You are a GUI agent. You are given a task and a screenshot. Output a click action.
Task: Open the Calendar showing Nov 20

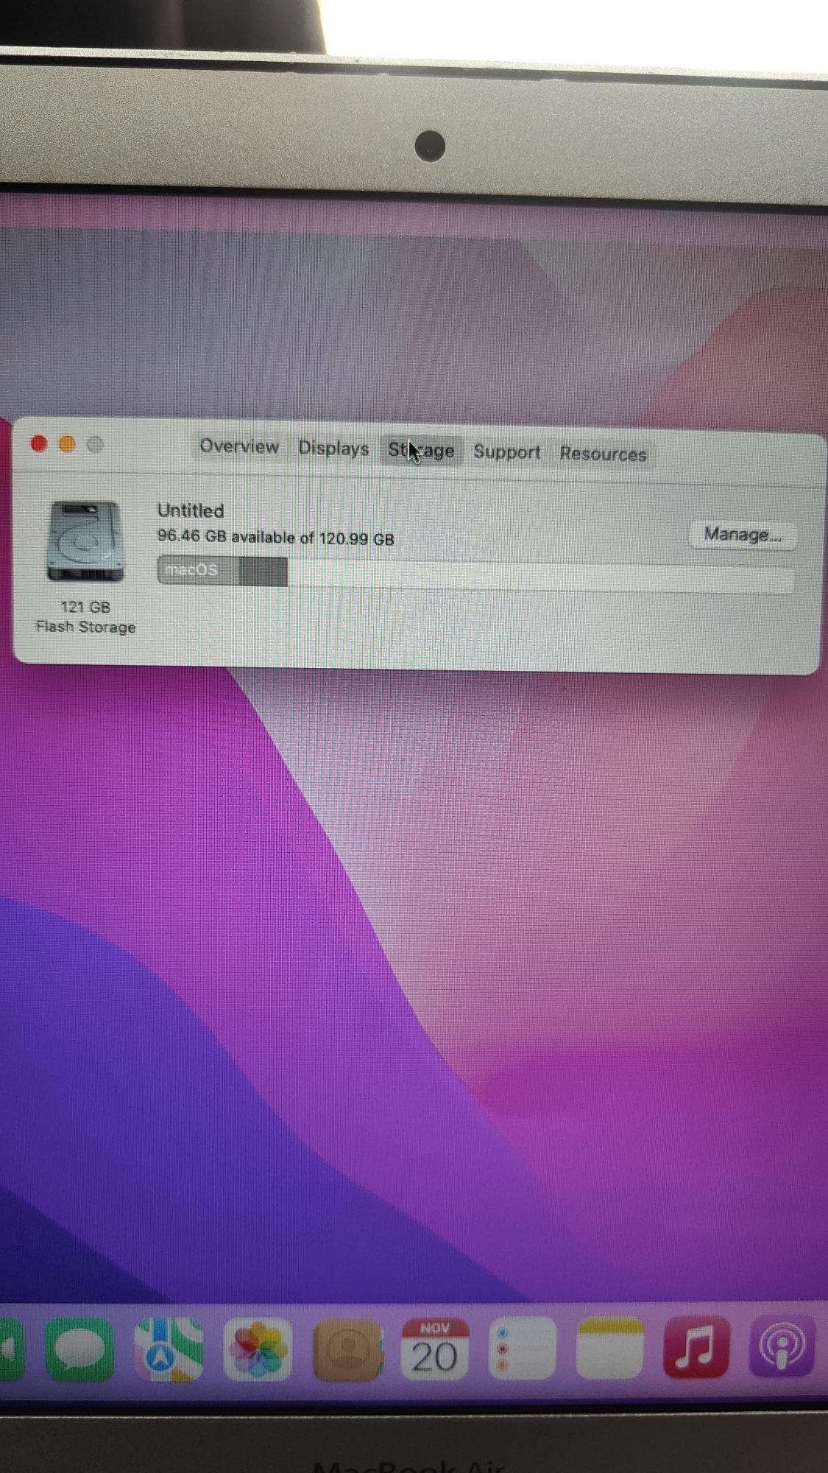coord(434,1348)
